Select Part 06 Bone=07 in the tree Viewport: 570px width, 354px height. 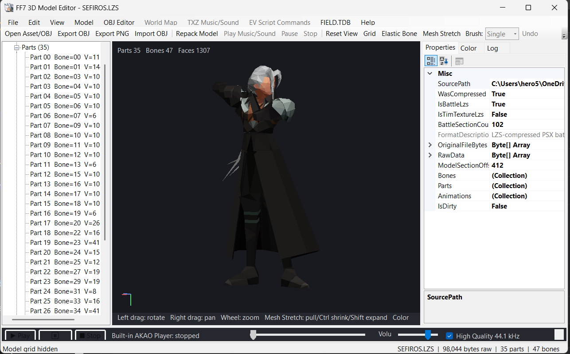[63, 116]
